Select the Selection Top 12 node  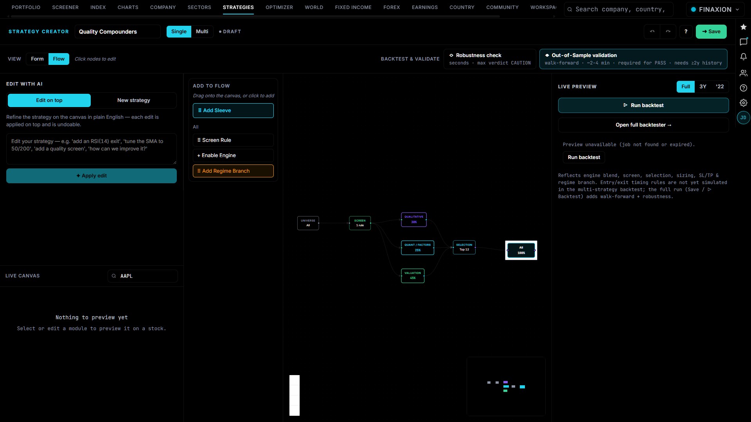(x=464, y=247)
